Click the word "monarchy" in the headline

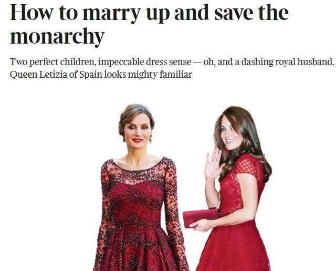pyautogui.click(x=57, y=36)
